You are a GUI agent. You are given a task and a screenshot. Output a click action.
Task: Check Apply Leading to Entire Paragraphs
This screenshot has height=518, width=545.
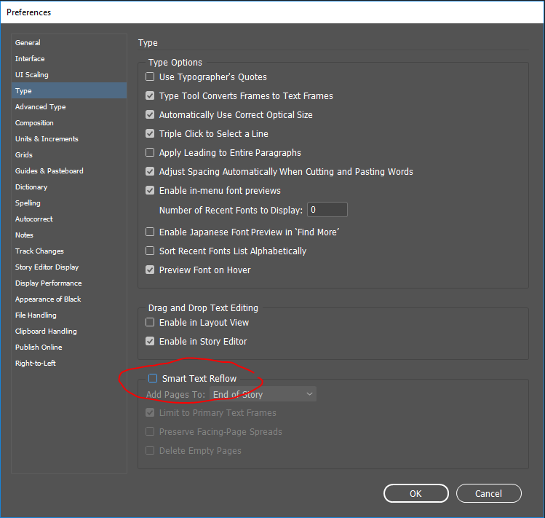(x=151, y=153)
